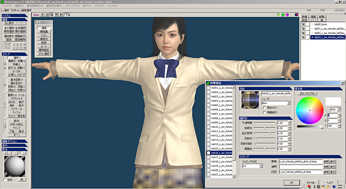346x189 pixels.
Task: Collapse the obj03 object tree triangle
Action: coord(312,37)
